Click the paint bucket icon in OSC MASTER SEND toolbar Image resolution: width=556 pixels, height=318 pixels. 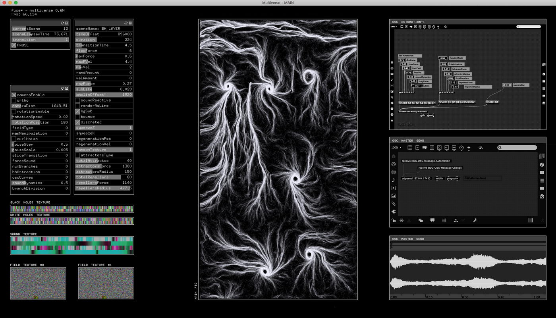coord(481,148)
